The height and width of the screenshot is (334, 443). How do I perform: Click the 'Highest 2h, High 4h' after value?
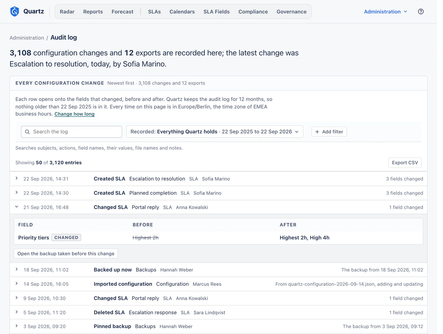coord(304,238)
